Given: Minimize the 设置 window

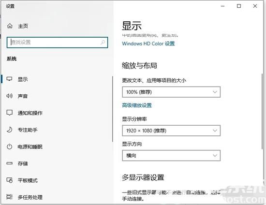Looking at the screenshot, I should click(222, 6).
